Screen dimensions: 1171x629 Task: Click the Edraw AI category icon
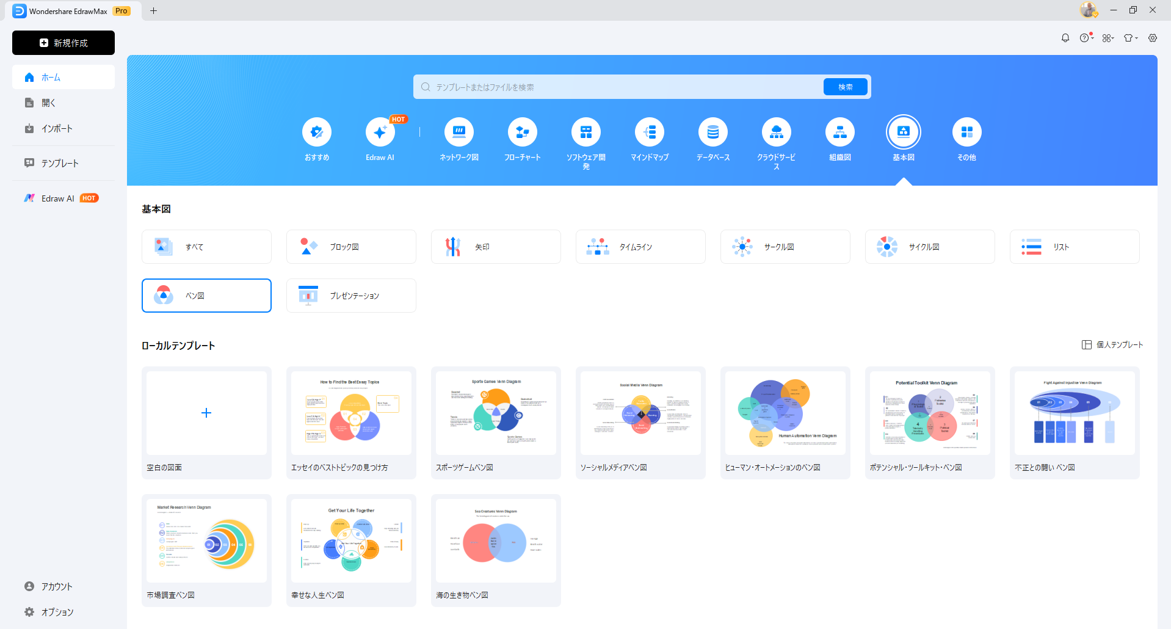click(x=380, y=133)
